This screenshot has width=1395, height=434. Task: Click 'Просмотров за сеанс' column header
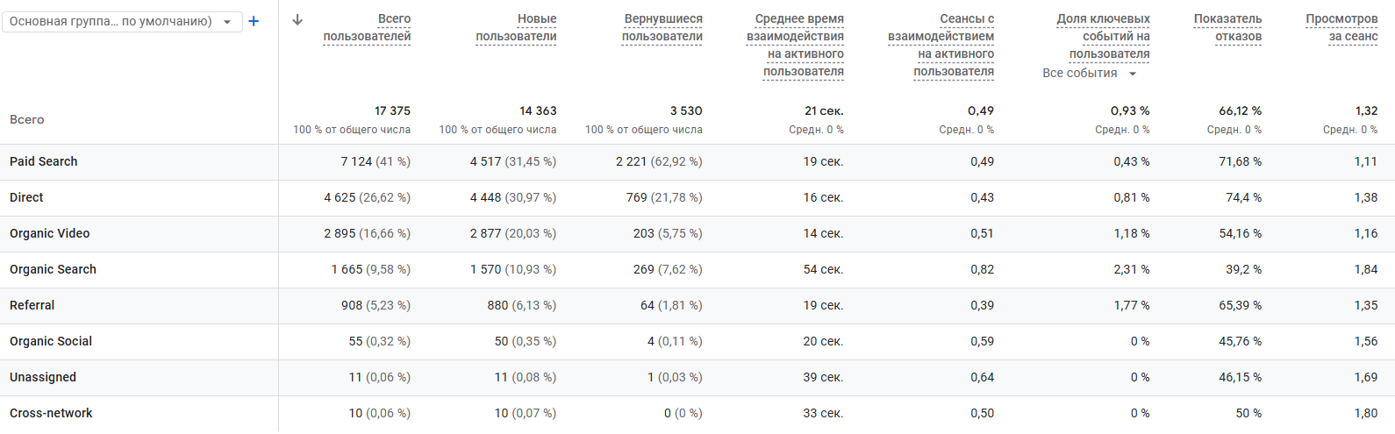click(1341, 27)
